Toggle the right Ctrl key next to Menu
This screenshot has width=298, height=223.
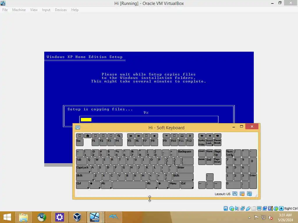coord(187,185)
